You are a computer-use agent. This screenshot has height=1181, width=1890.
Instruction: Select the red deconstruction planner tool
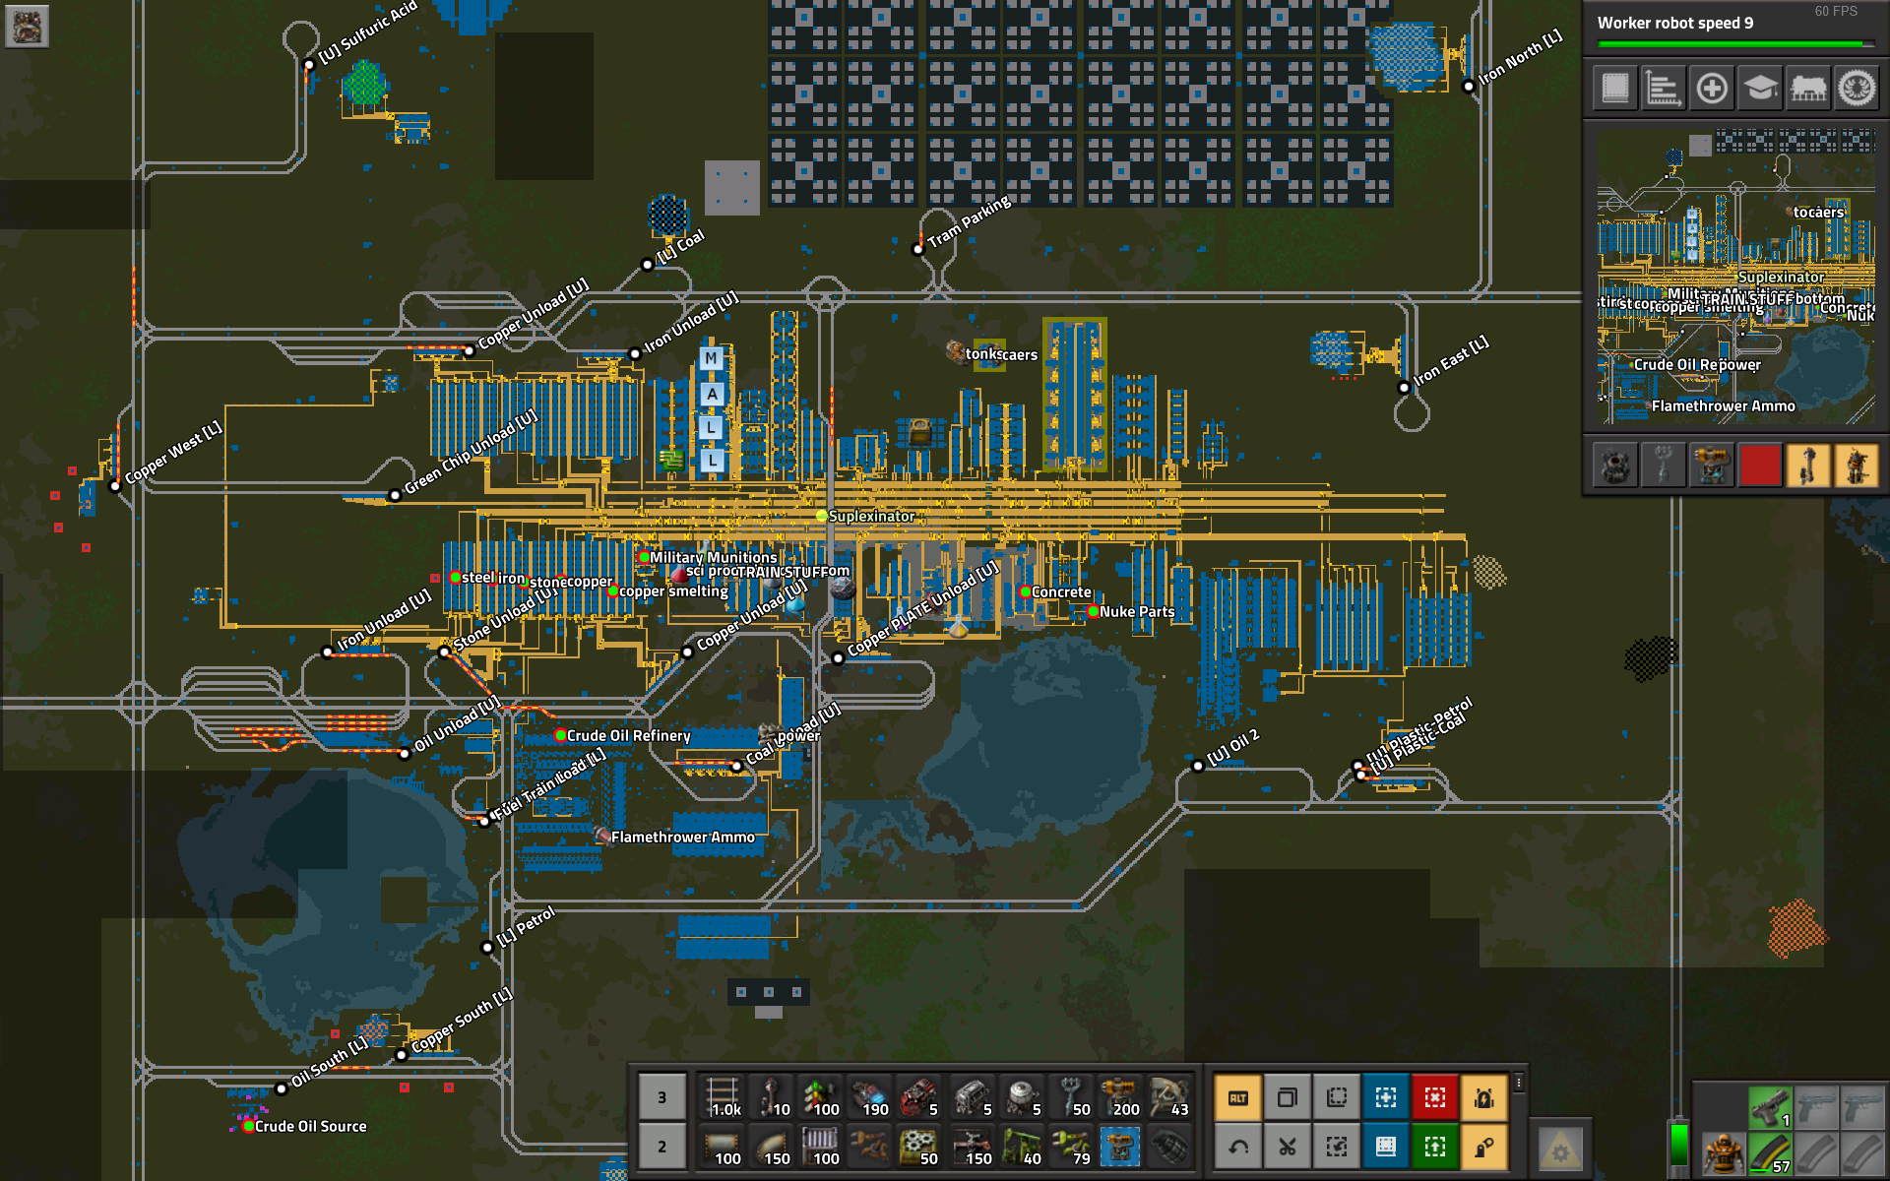tap(1434, 1097)
